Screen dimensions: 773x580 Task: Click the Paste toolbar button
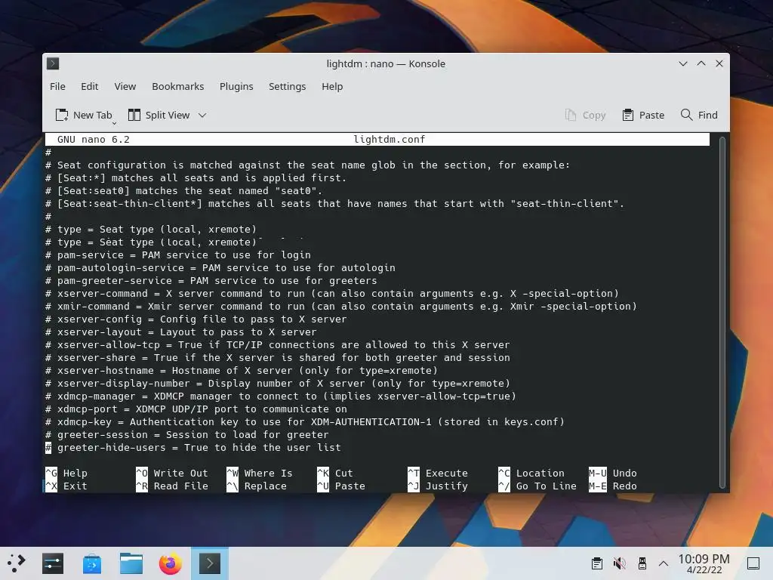click(643, 115)
